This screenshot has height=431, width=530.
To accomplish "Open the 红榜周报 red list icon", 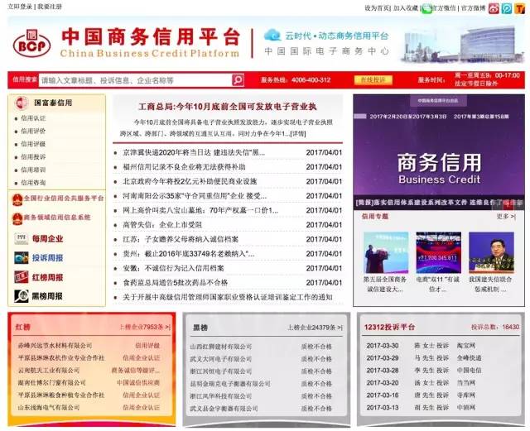I will coord(22,277).
